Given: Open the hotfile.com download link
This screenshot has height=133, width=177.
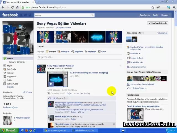Looking at the screenshot, I should (x=80, y=105).
